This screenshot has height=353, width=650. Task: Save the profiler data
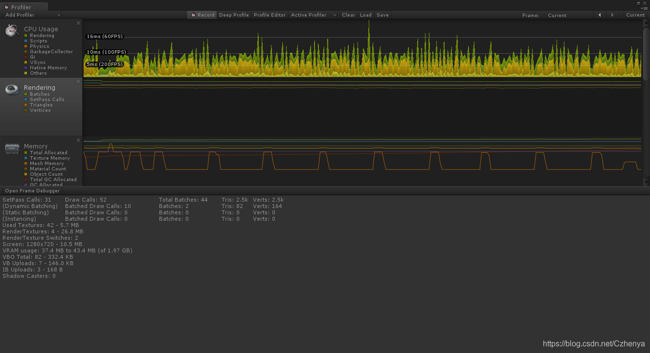point(383,15)
